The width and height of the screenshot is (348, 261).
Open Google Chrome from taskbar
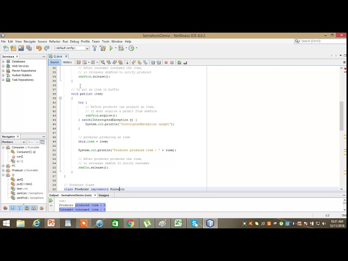[x=130, y=223]
